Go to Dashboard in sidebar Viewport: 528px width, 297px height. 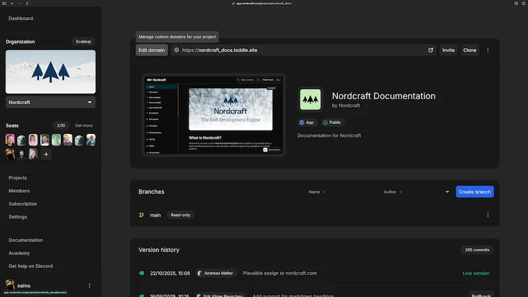point(21,18)
